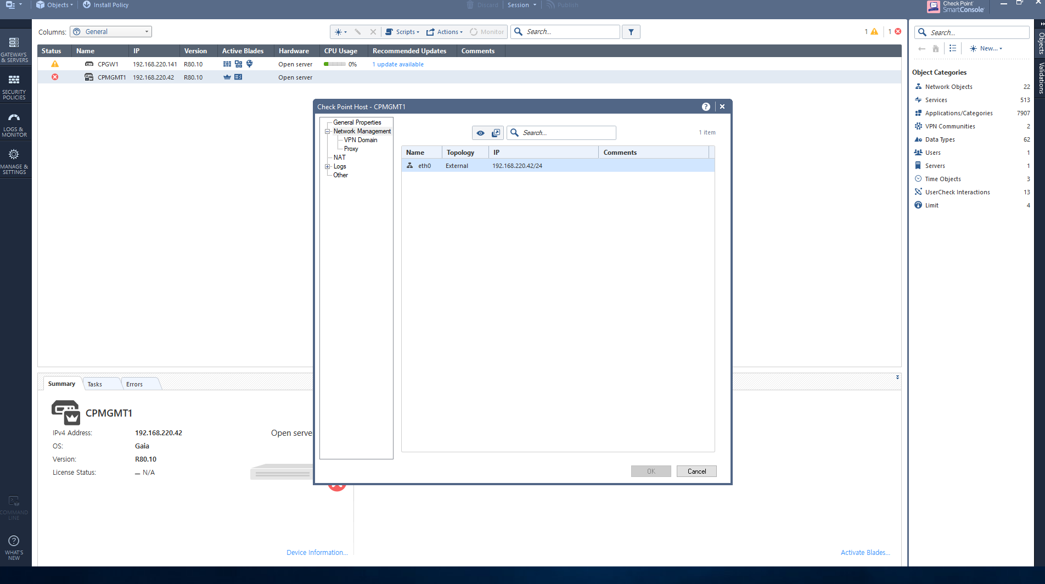Click the Cancel button
Viewport: 1045px width, 584px height.
[x=696, y=471]
